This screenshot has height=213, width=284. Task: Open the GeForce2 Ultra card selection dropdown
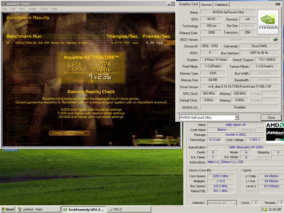237,117
